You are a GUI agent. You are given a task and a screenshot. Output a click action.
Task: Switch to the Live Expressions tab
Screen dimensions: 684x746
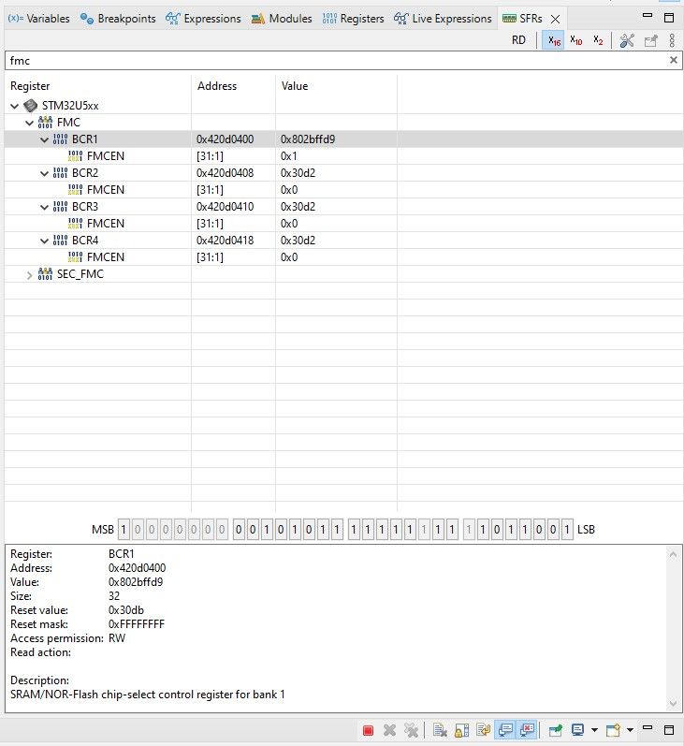tap(443, 19)
